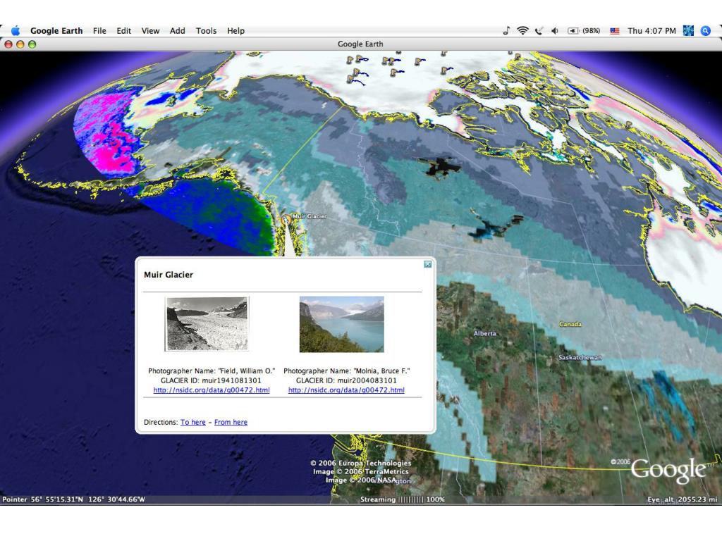
Task: Open the Help menu
Action: [x=235, y=31]
